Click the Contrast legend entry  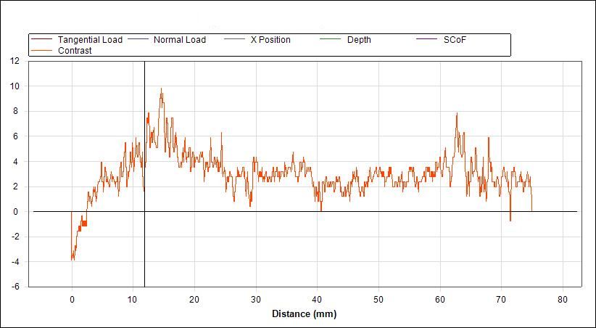[62, 51]
